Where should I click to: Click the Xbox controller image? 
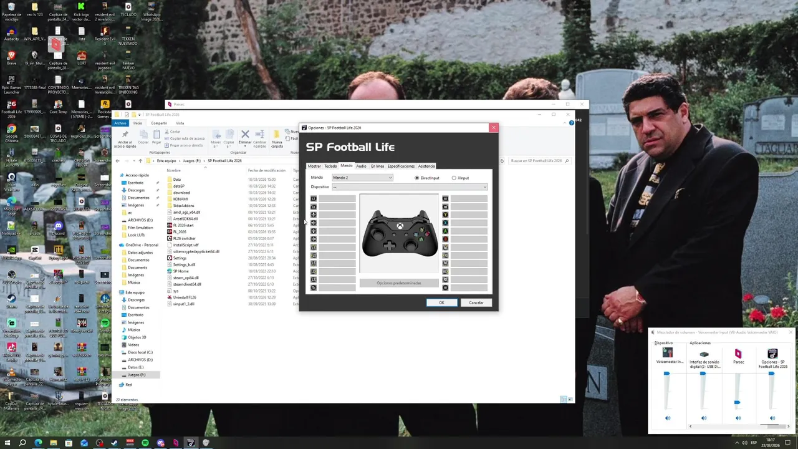(399, 233)
